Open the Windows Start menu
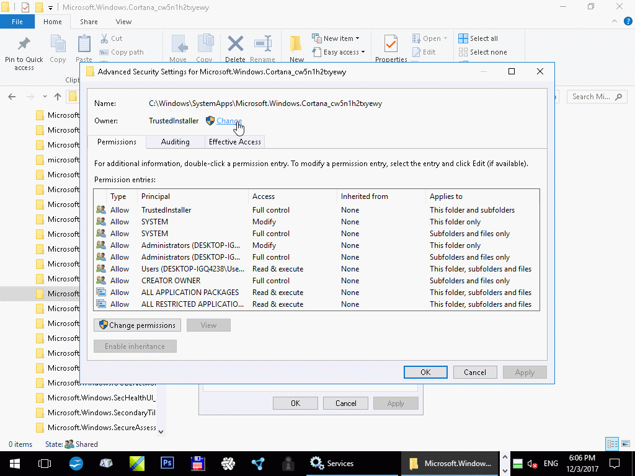Viewport: 635px width, 476px height. (15, 464)
